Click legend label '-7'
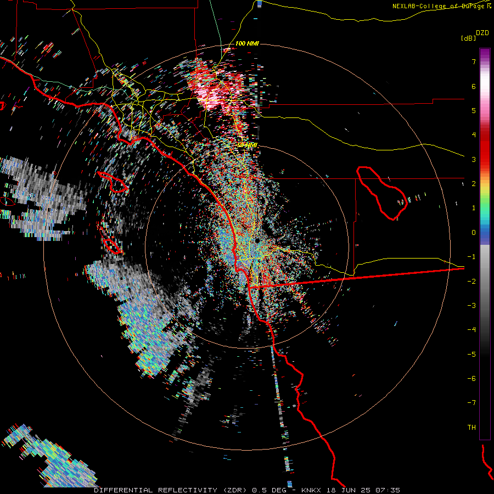Screen dimensions: 494x494 click(471, 403)
